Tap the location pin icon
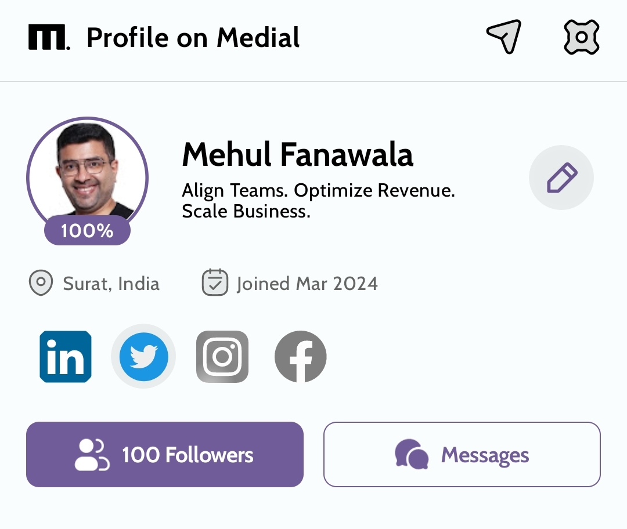 [x=41, y=284]
